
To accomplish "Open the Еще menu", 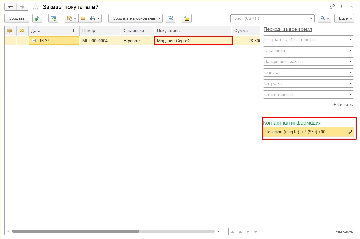I will click(x=345, y=18).
